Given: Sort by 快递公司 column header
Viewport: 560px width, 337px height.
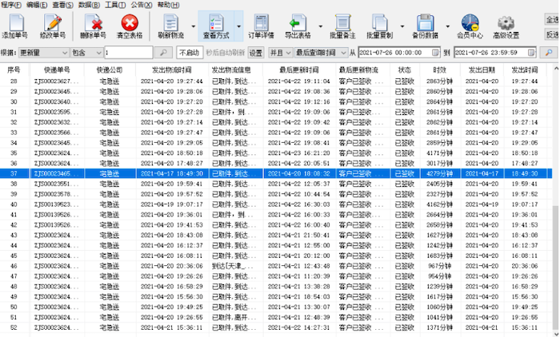Looking at the screenshot, I should coord(110,70).
